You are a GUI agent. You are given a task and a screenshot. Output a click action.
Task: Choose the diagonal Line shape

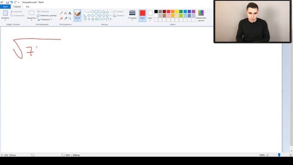coord(86,12)
